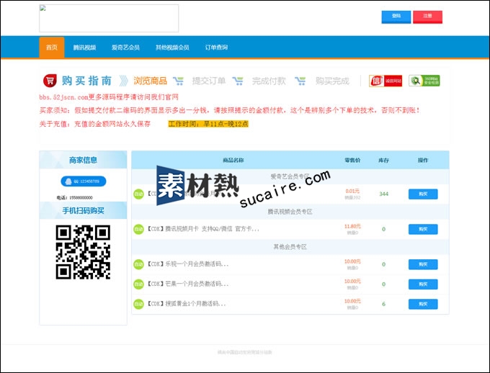This screenshot has height=373, width=490.
Task: Open the 乐视一个月会员激活码 product link
Action: tap(188, 264)
